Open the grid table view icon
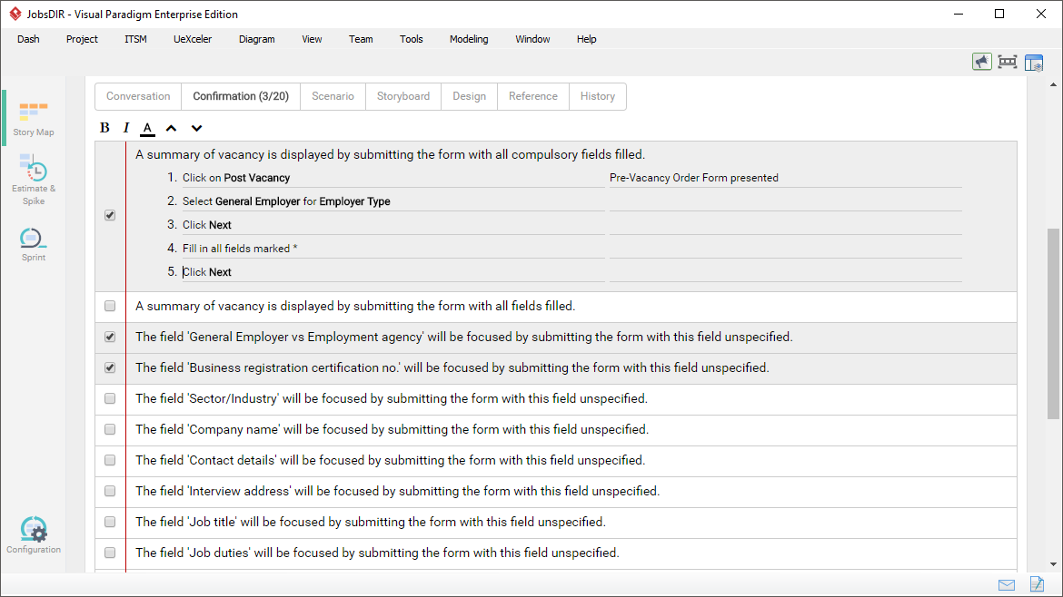This screenshot has height=597, width=1063. click(1034, 61)
